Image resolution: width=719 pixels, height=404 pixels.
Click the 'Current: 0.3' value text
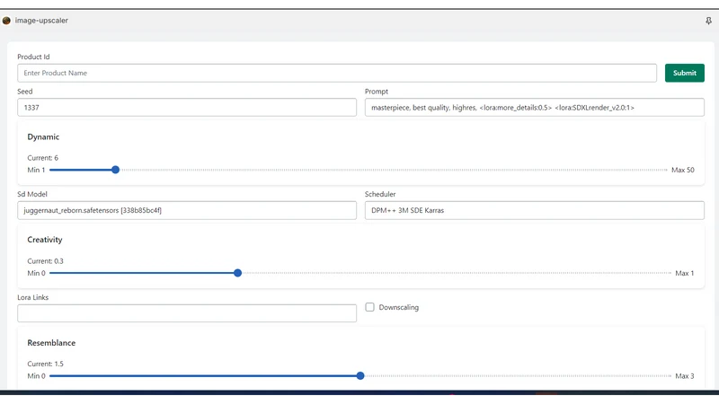[46, 261]
